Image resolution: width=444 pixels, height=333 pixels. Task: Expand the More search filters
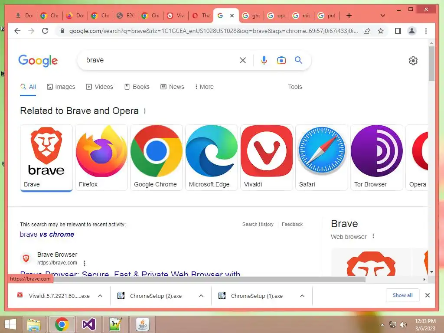pos(204,87)
